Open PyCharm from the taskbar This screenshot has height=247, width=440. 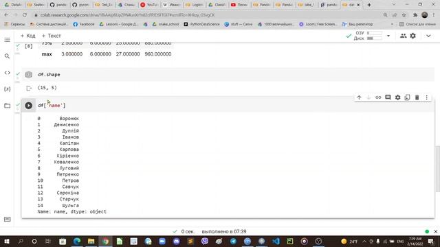[290, 241]
